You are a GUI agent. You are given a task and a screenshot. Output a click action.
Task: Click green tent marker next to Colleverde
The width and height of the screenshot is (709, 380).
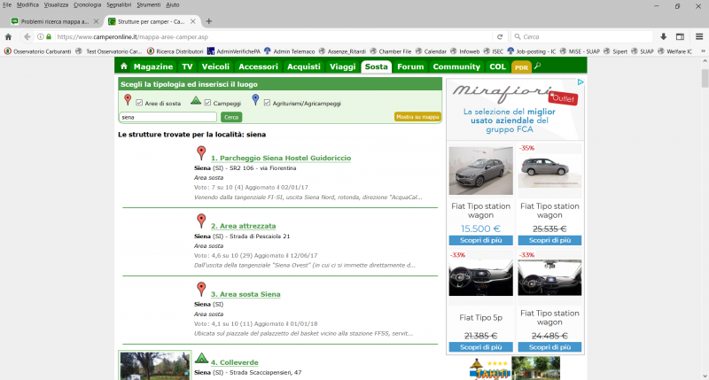[201, 359]
